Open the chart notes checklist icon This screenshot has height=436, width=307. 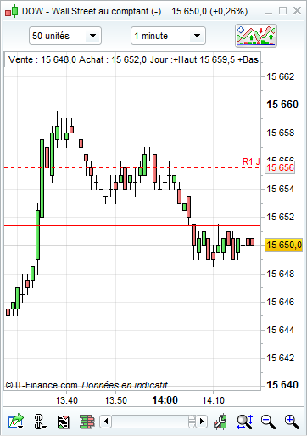pos(63,422)
